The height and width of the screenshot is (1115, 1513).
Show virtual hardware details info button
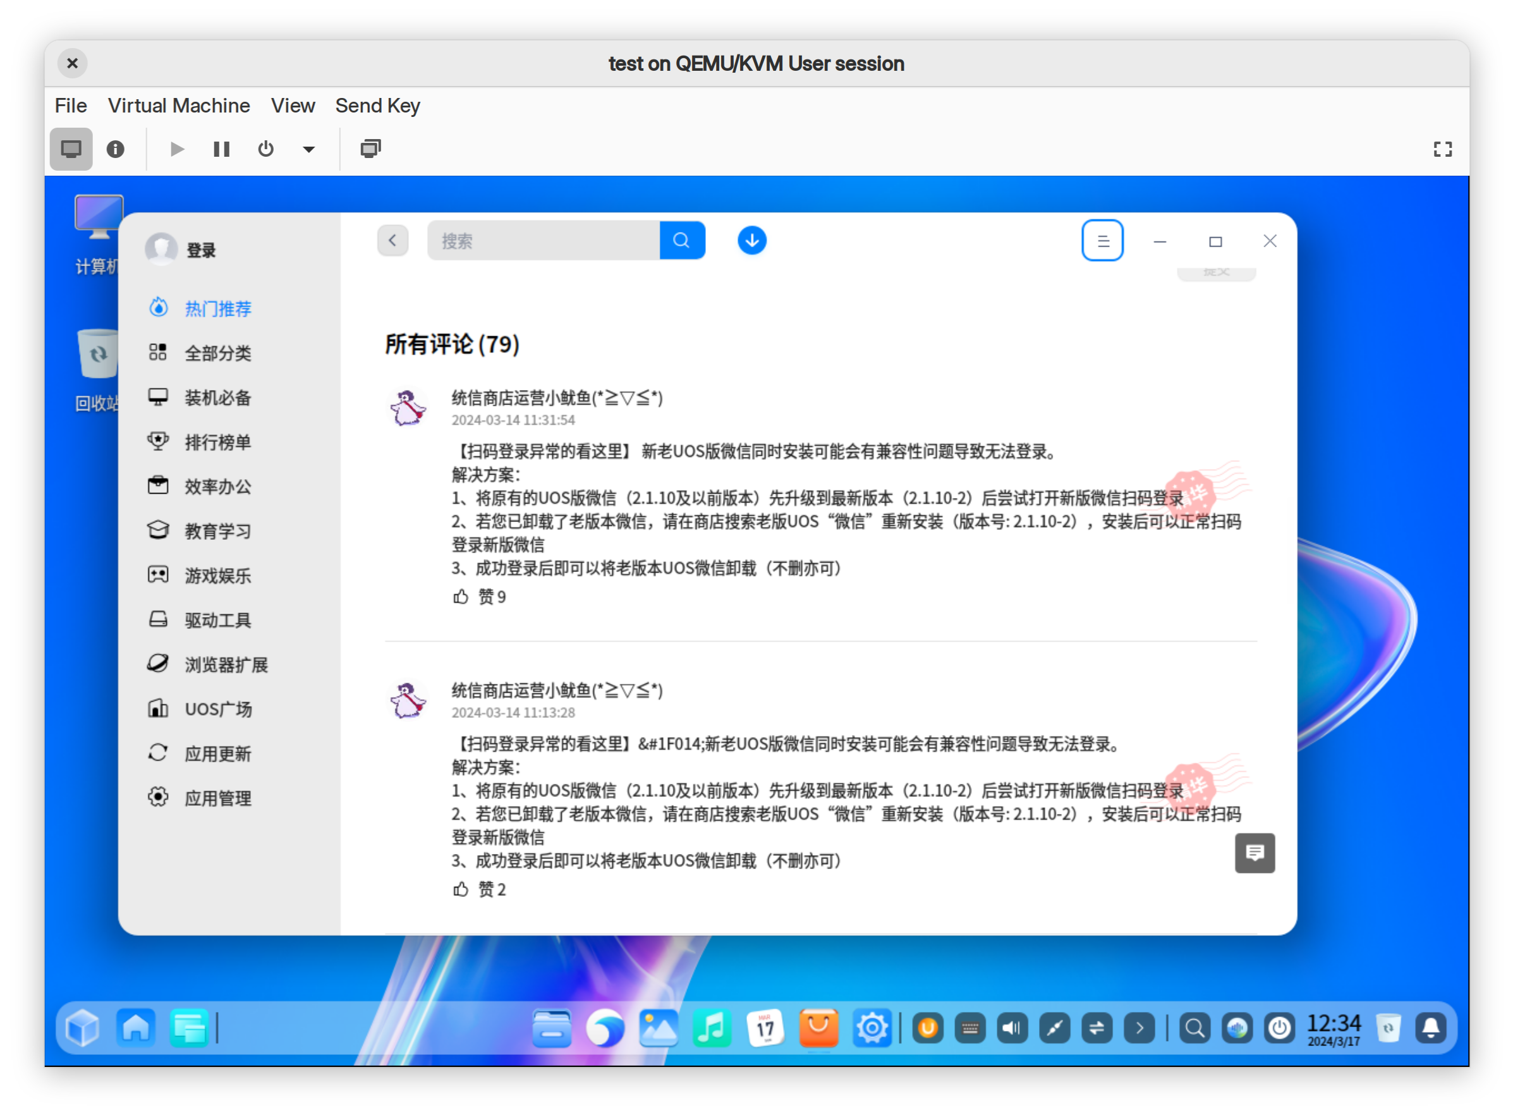[116, 149]
